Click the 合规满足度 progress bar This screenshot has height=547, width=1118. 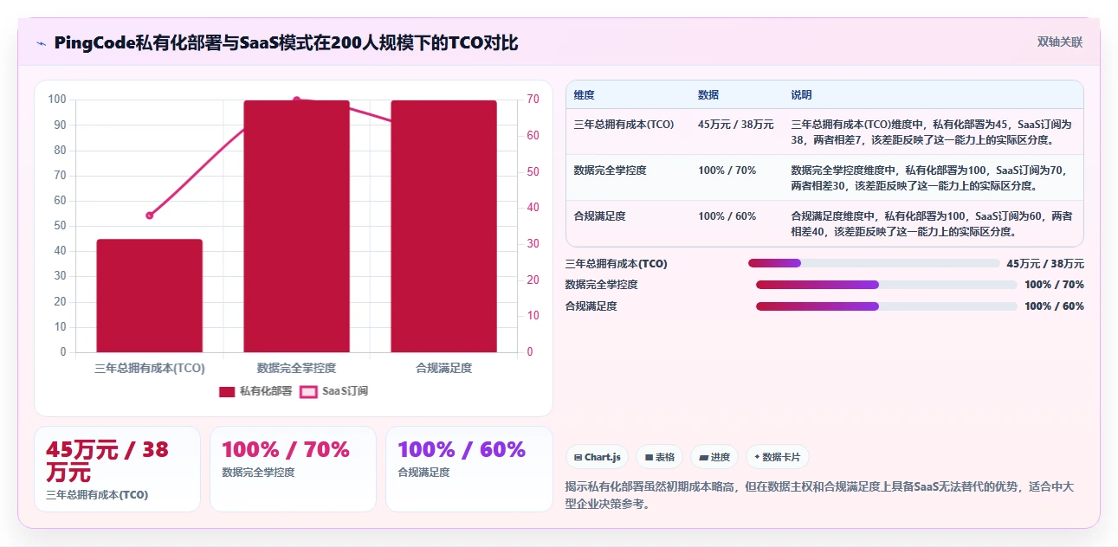point(887,306)
